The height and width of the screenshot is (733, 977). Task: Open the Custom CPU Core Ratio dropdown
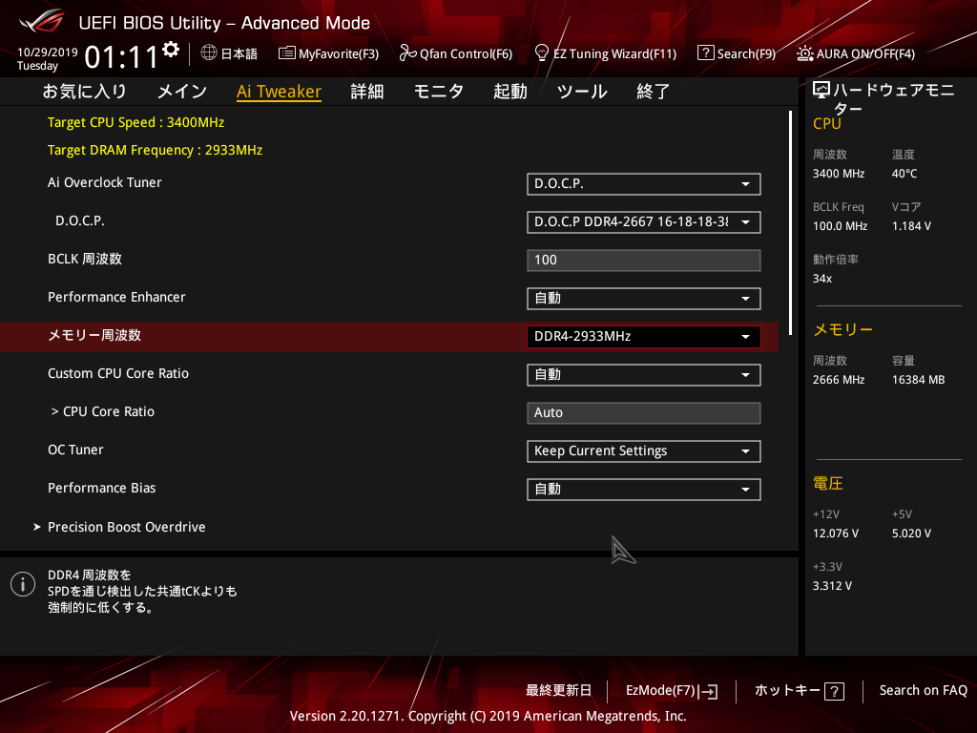point(644,374)
